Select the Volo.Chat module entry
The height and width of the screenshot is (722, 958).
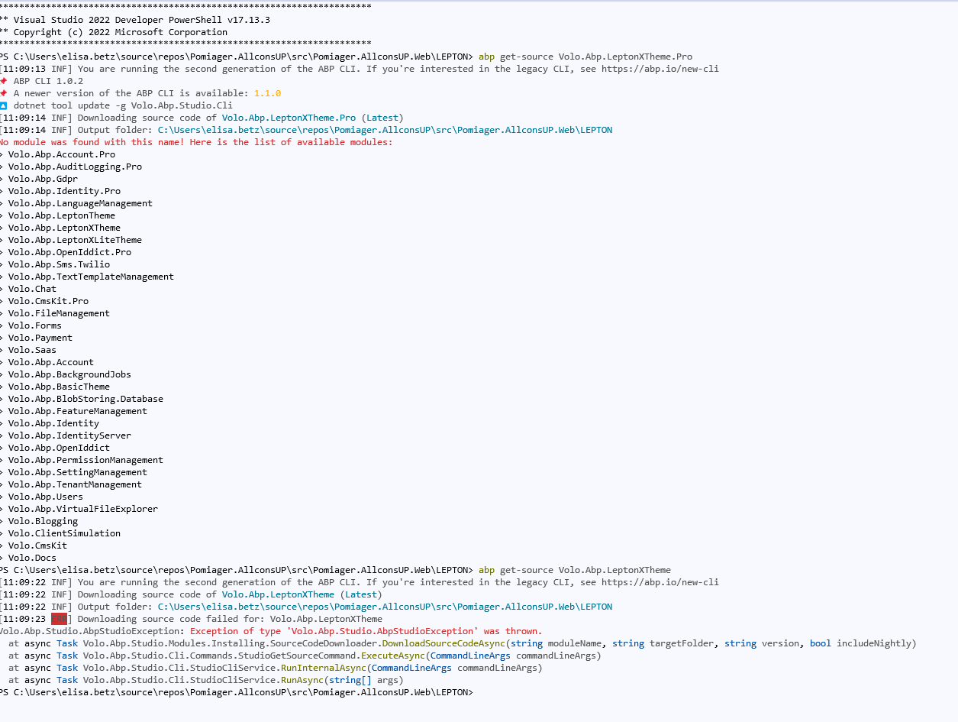32,289
